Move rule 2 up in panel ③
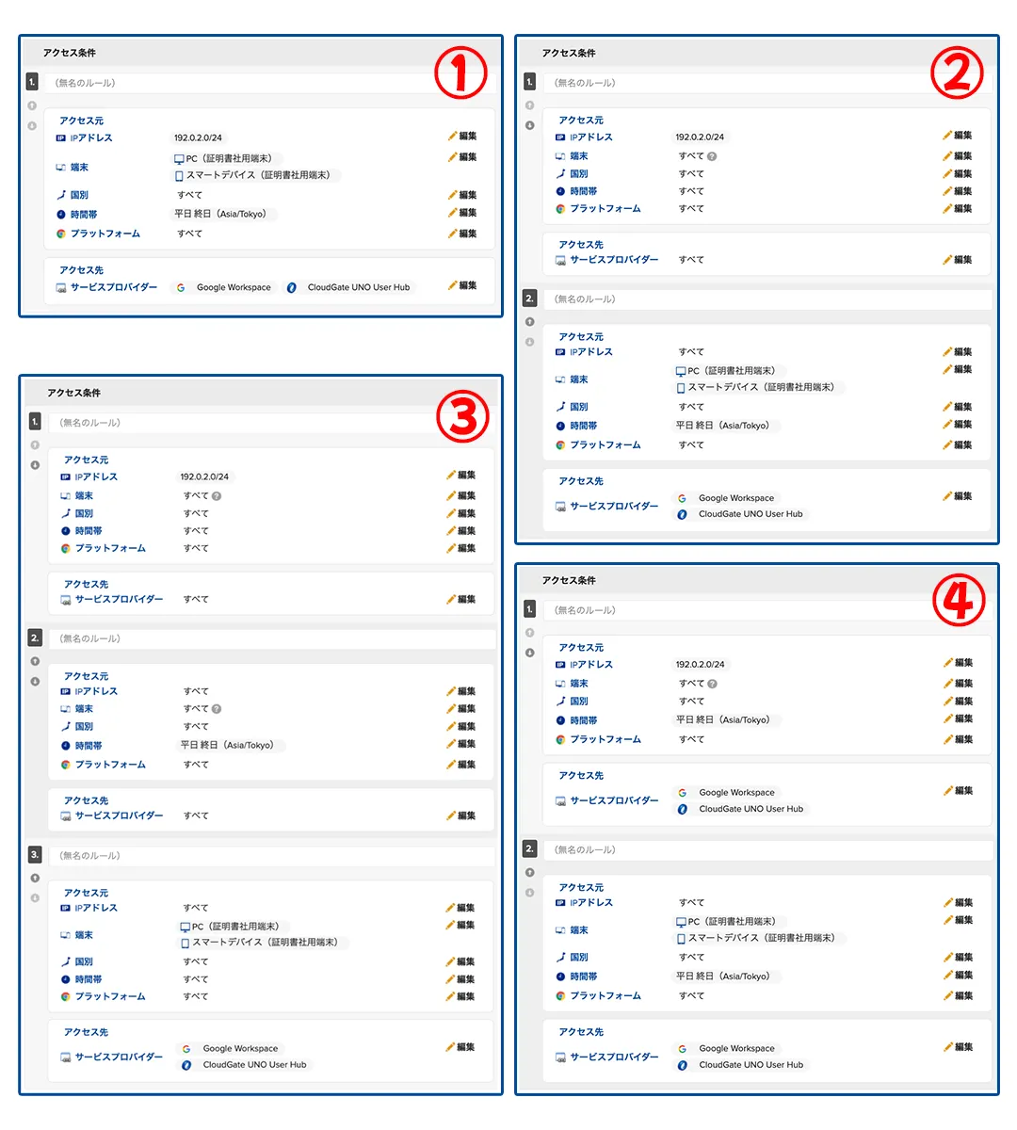Viewport: 1017px width, 1130px height. click(x=36, y=661)
